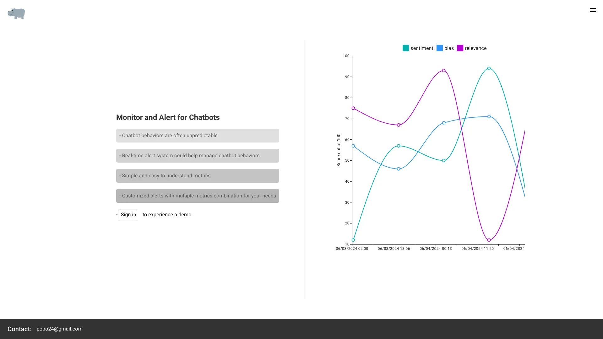Click the customized alerts feature box
Viewport: 603px width, 339px height.
pos(198,195)
